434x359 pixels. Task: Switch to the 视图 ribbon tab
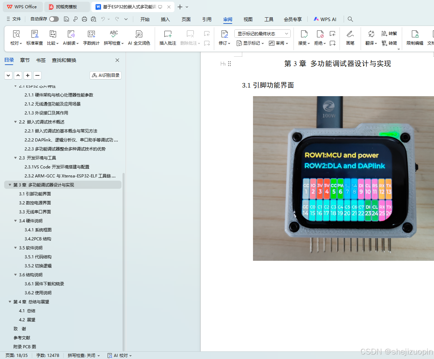(248, 19)
